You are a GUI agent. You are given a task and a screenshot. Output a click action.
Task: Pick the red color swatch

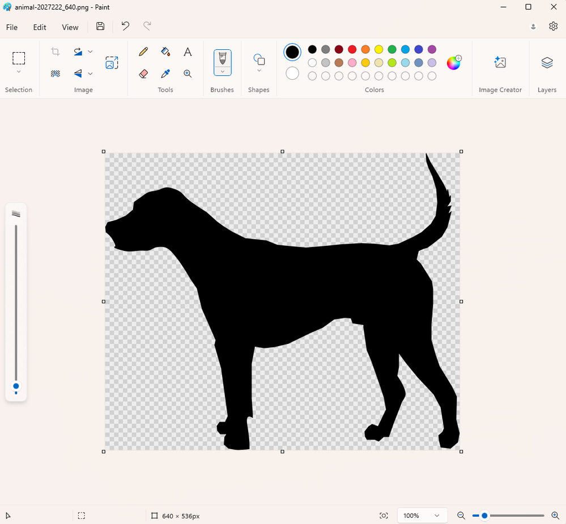[x=352, y=50]
